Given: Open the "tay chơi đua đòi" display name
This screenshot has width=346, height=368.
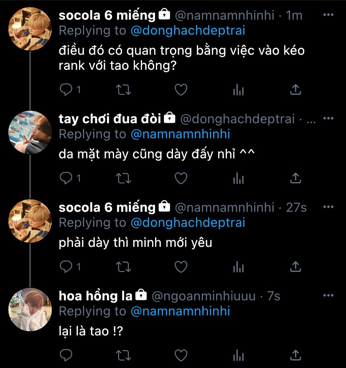Looking at the screenshot, I should point(110,119).
